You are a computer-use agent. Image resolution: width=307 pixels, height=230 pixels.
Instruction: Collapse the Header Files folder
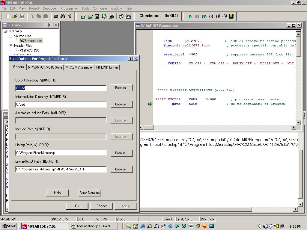click(x=11, y=46)
